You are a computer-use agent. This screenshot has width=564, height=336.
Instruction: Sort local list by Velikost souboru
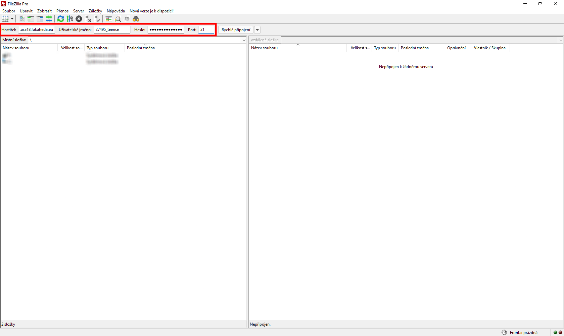click(72, 48)
